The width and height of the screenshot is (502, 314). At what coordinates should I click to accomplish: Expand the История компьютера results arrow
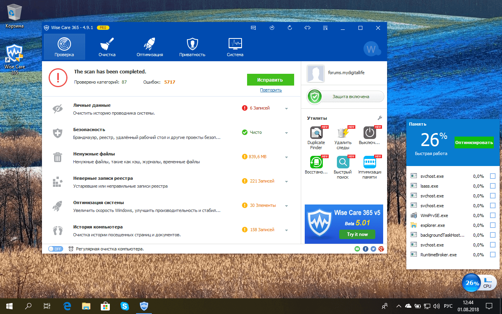click(287, 230)
